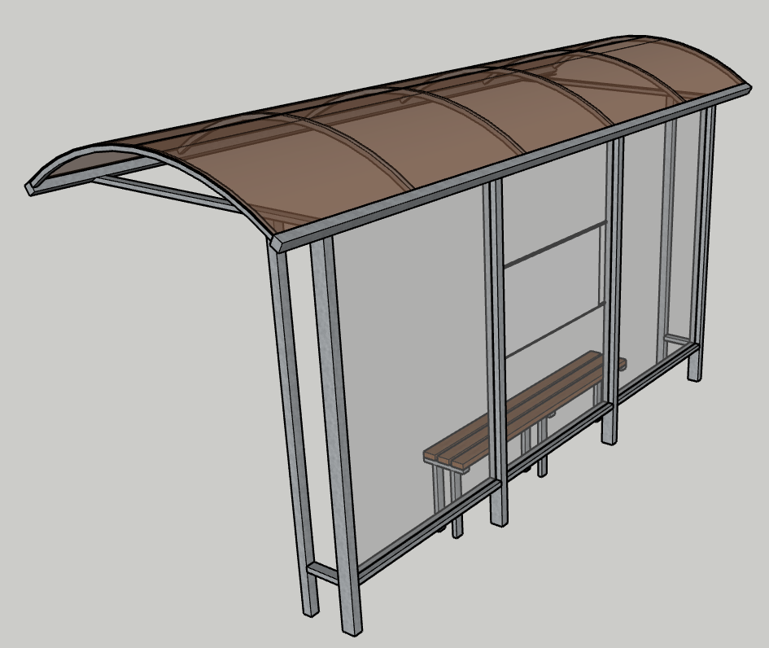Image resolution: width=769 pixels, height=648 pixels.
Task: Select the short crossbar between left posts
Action: coord(323,572)
